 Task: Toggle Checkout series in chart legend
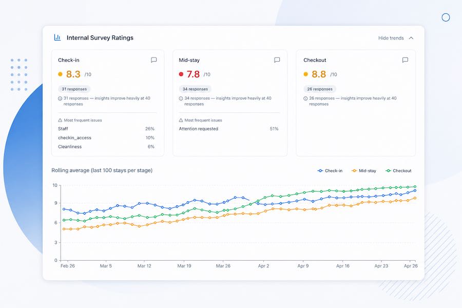(399, 170)
